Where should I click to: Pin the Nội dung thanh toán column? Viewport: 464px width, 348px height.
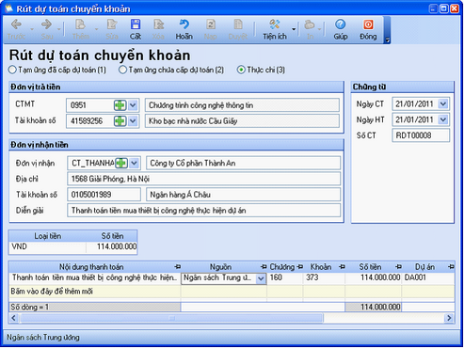coord(178,267)
